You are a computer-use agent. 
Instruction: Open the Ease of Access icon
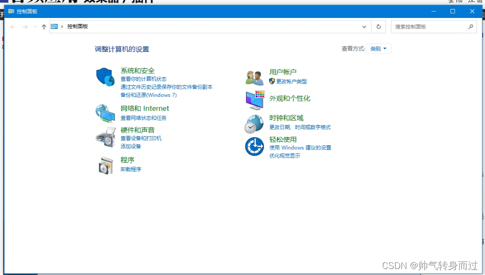pos(254,147)
